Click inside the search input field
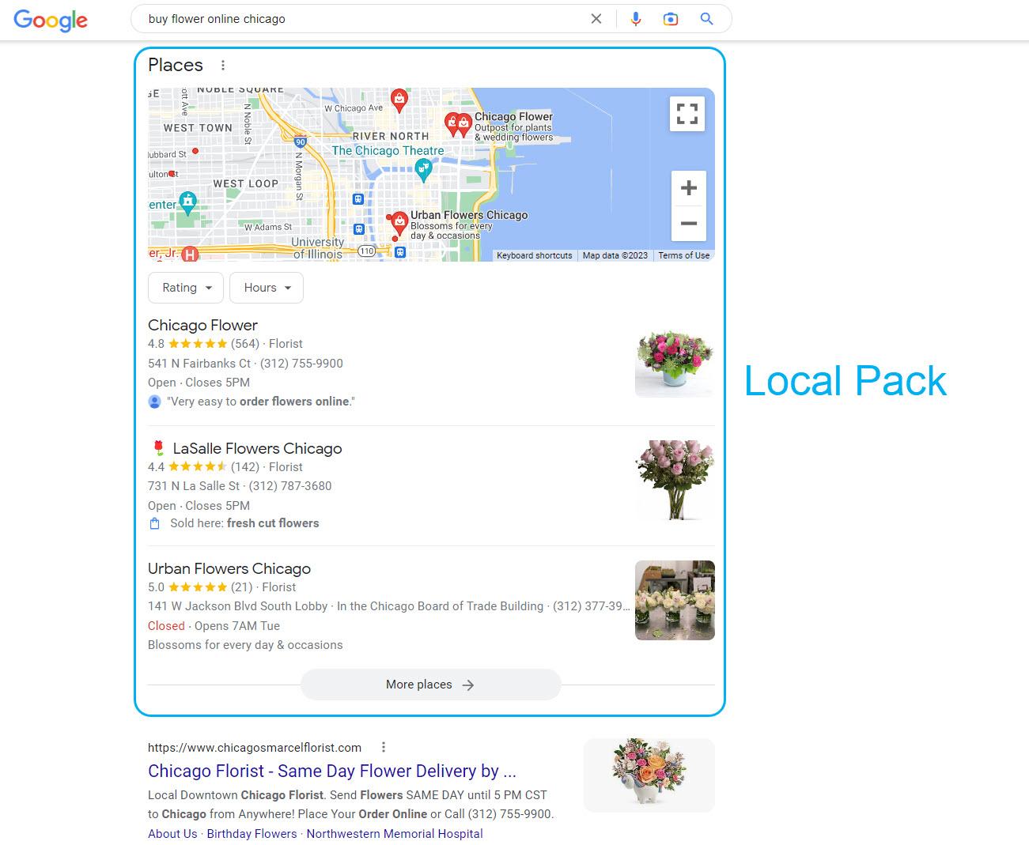Image resolution: width=1029 pixels, height=845 pixels. pos(316,18)
